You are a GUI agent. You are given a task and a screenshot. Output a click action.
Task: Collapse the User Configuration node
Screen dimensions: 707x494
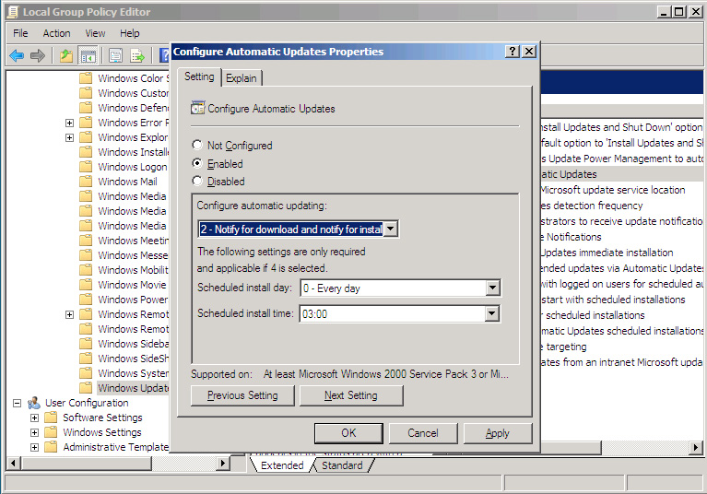[18, 403]
